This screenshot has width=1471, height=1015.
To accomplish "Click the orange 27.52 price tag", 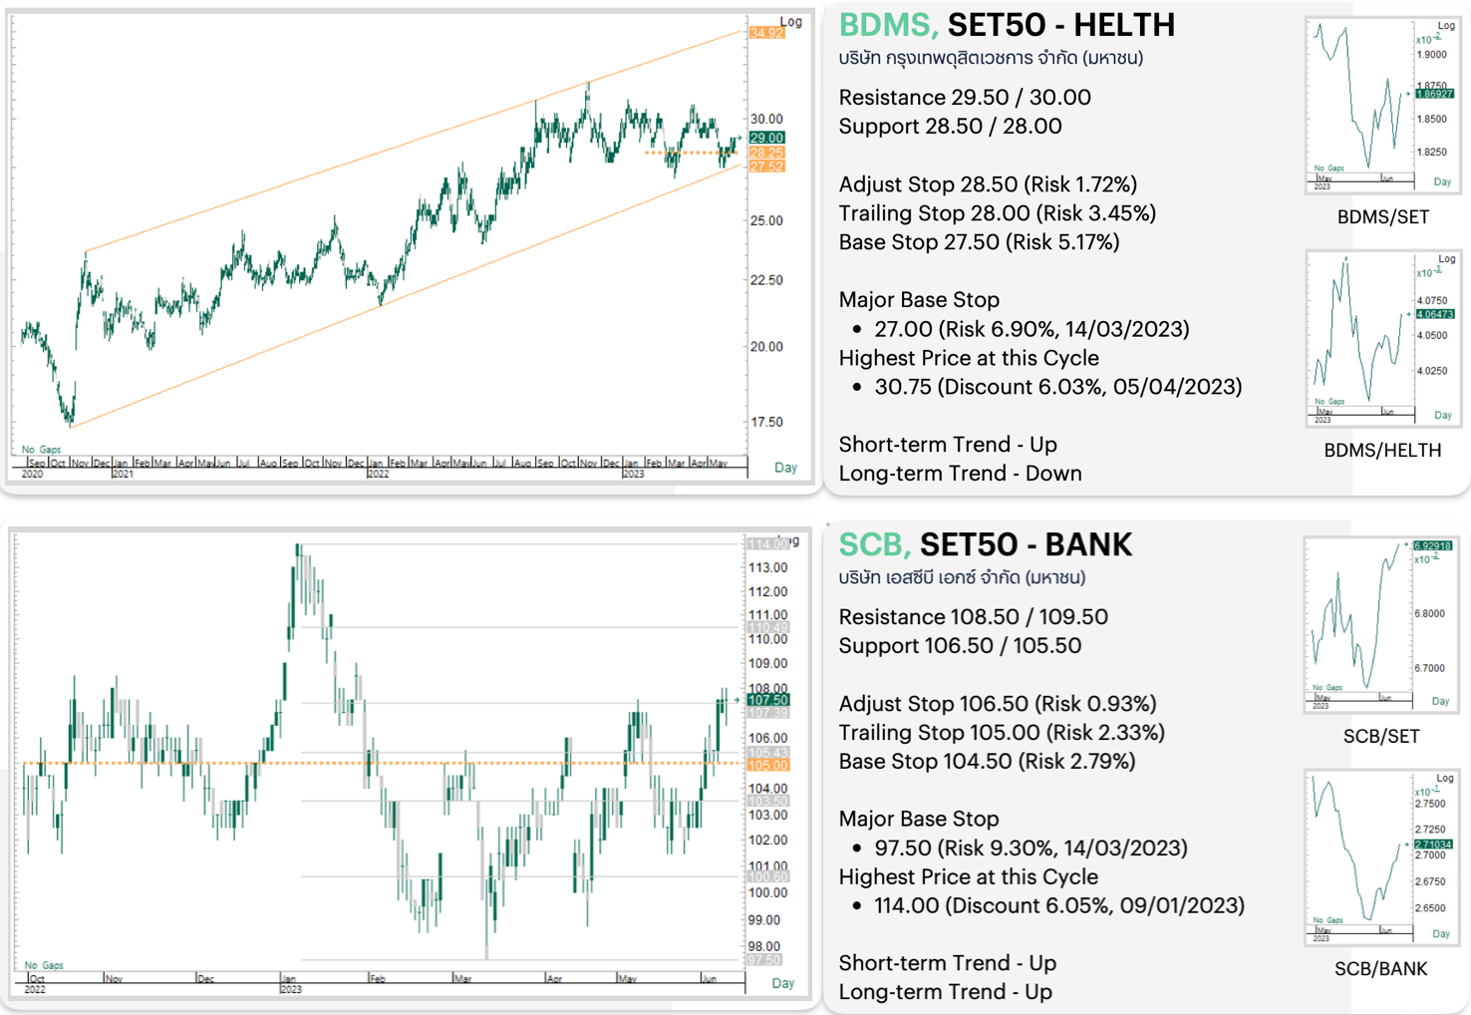I will pos(766,167).
